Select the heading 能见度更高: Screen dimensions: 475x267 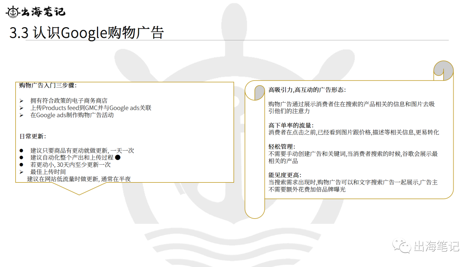pos(285,175)
